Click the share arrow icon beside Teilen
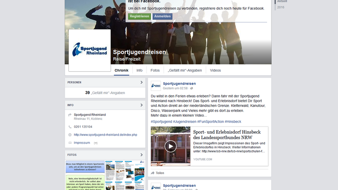This screenshot has width=338, height=190. pos(152,173)
